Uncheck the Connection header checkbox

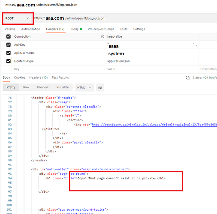pos(9,36)
